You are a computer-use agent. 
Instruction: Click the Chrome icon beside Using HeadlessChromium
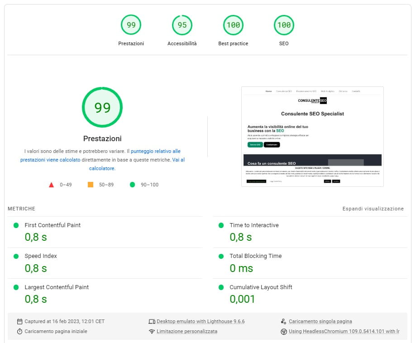[x=284, y=332]
